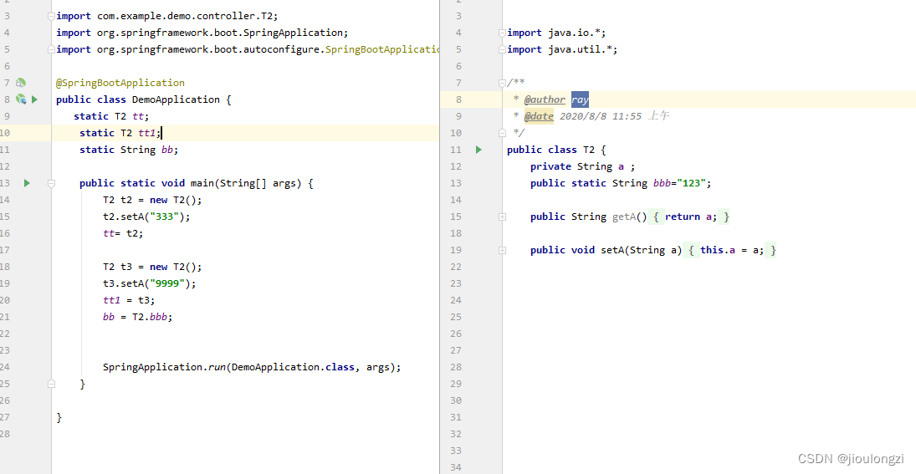Collapse imports at the java.io.* line
The height and width of the screenshot is (474, 916).
[x=503, y=33]
